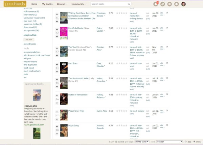The image size is (203, 145).
Task: Move The Anatomist's Wife up one position
Action: 57,79
